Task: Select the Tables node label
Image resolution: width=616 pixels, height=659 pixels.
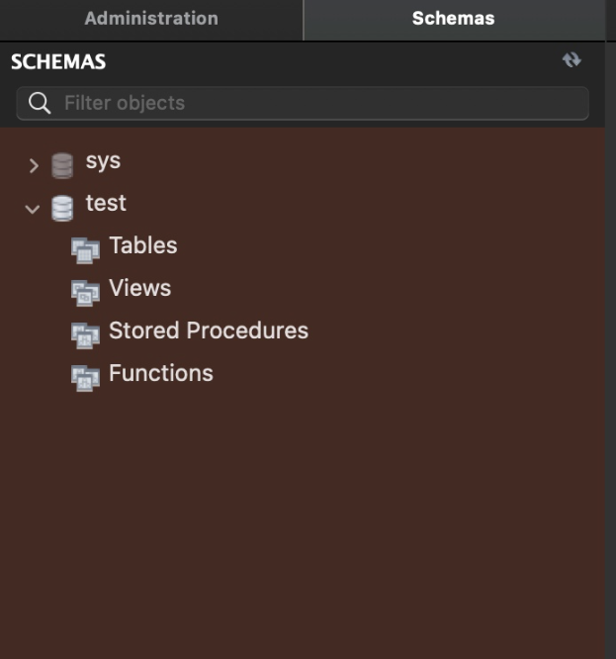Action: 143,246
